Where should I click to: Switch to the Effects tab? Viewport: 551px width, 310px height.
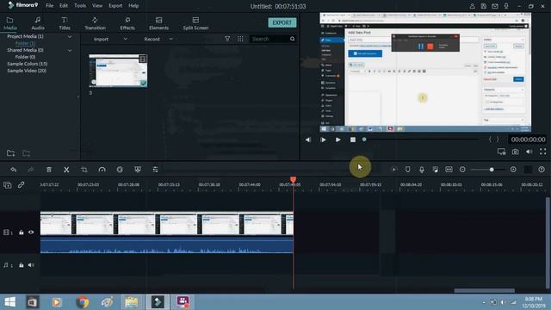(127, 23)
